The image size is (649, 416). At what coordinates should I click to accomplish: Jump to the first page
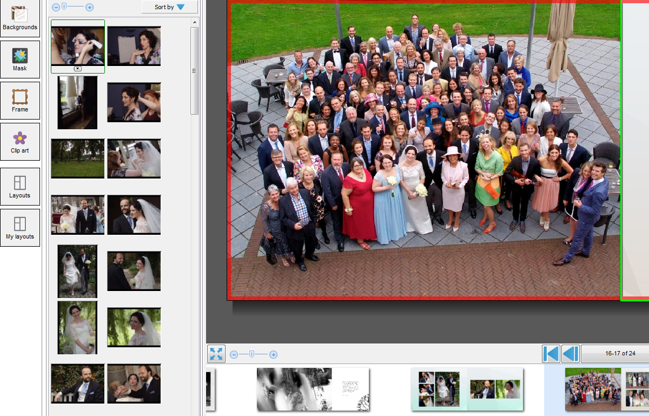pos(551,354)
